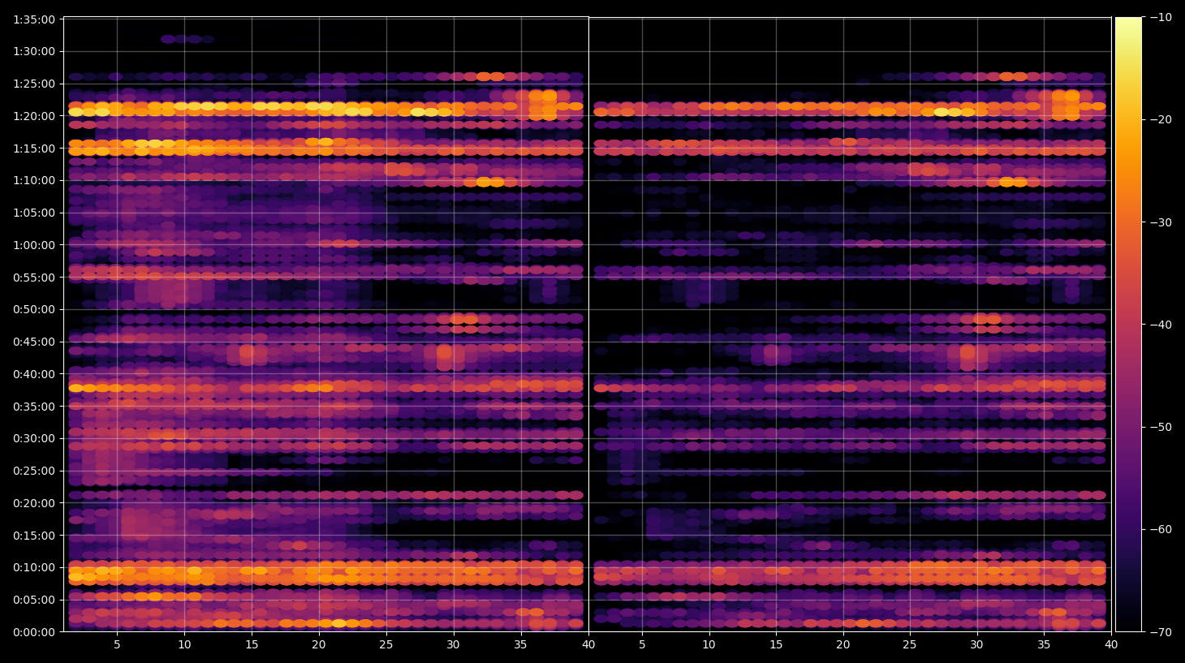Select the 1:20:00 y-axis tick label
The width and height of the screenshot is (1185, 663).
(34, 116)
